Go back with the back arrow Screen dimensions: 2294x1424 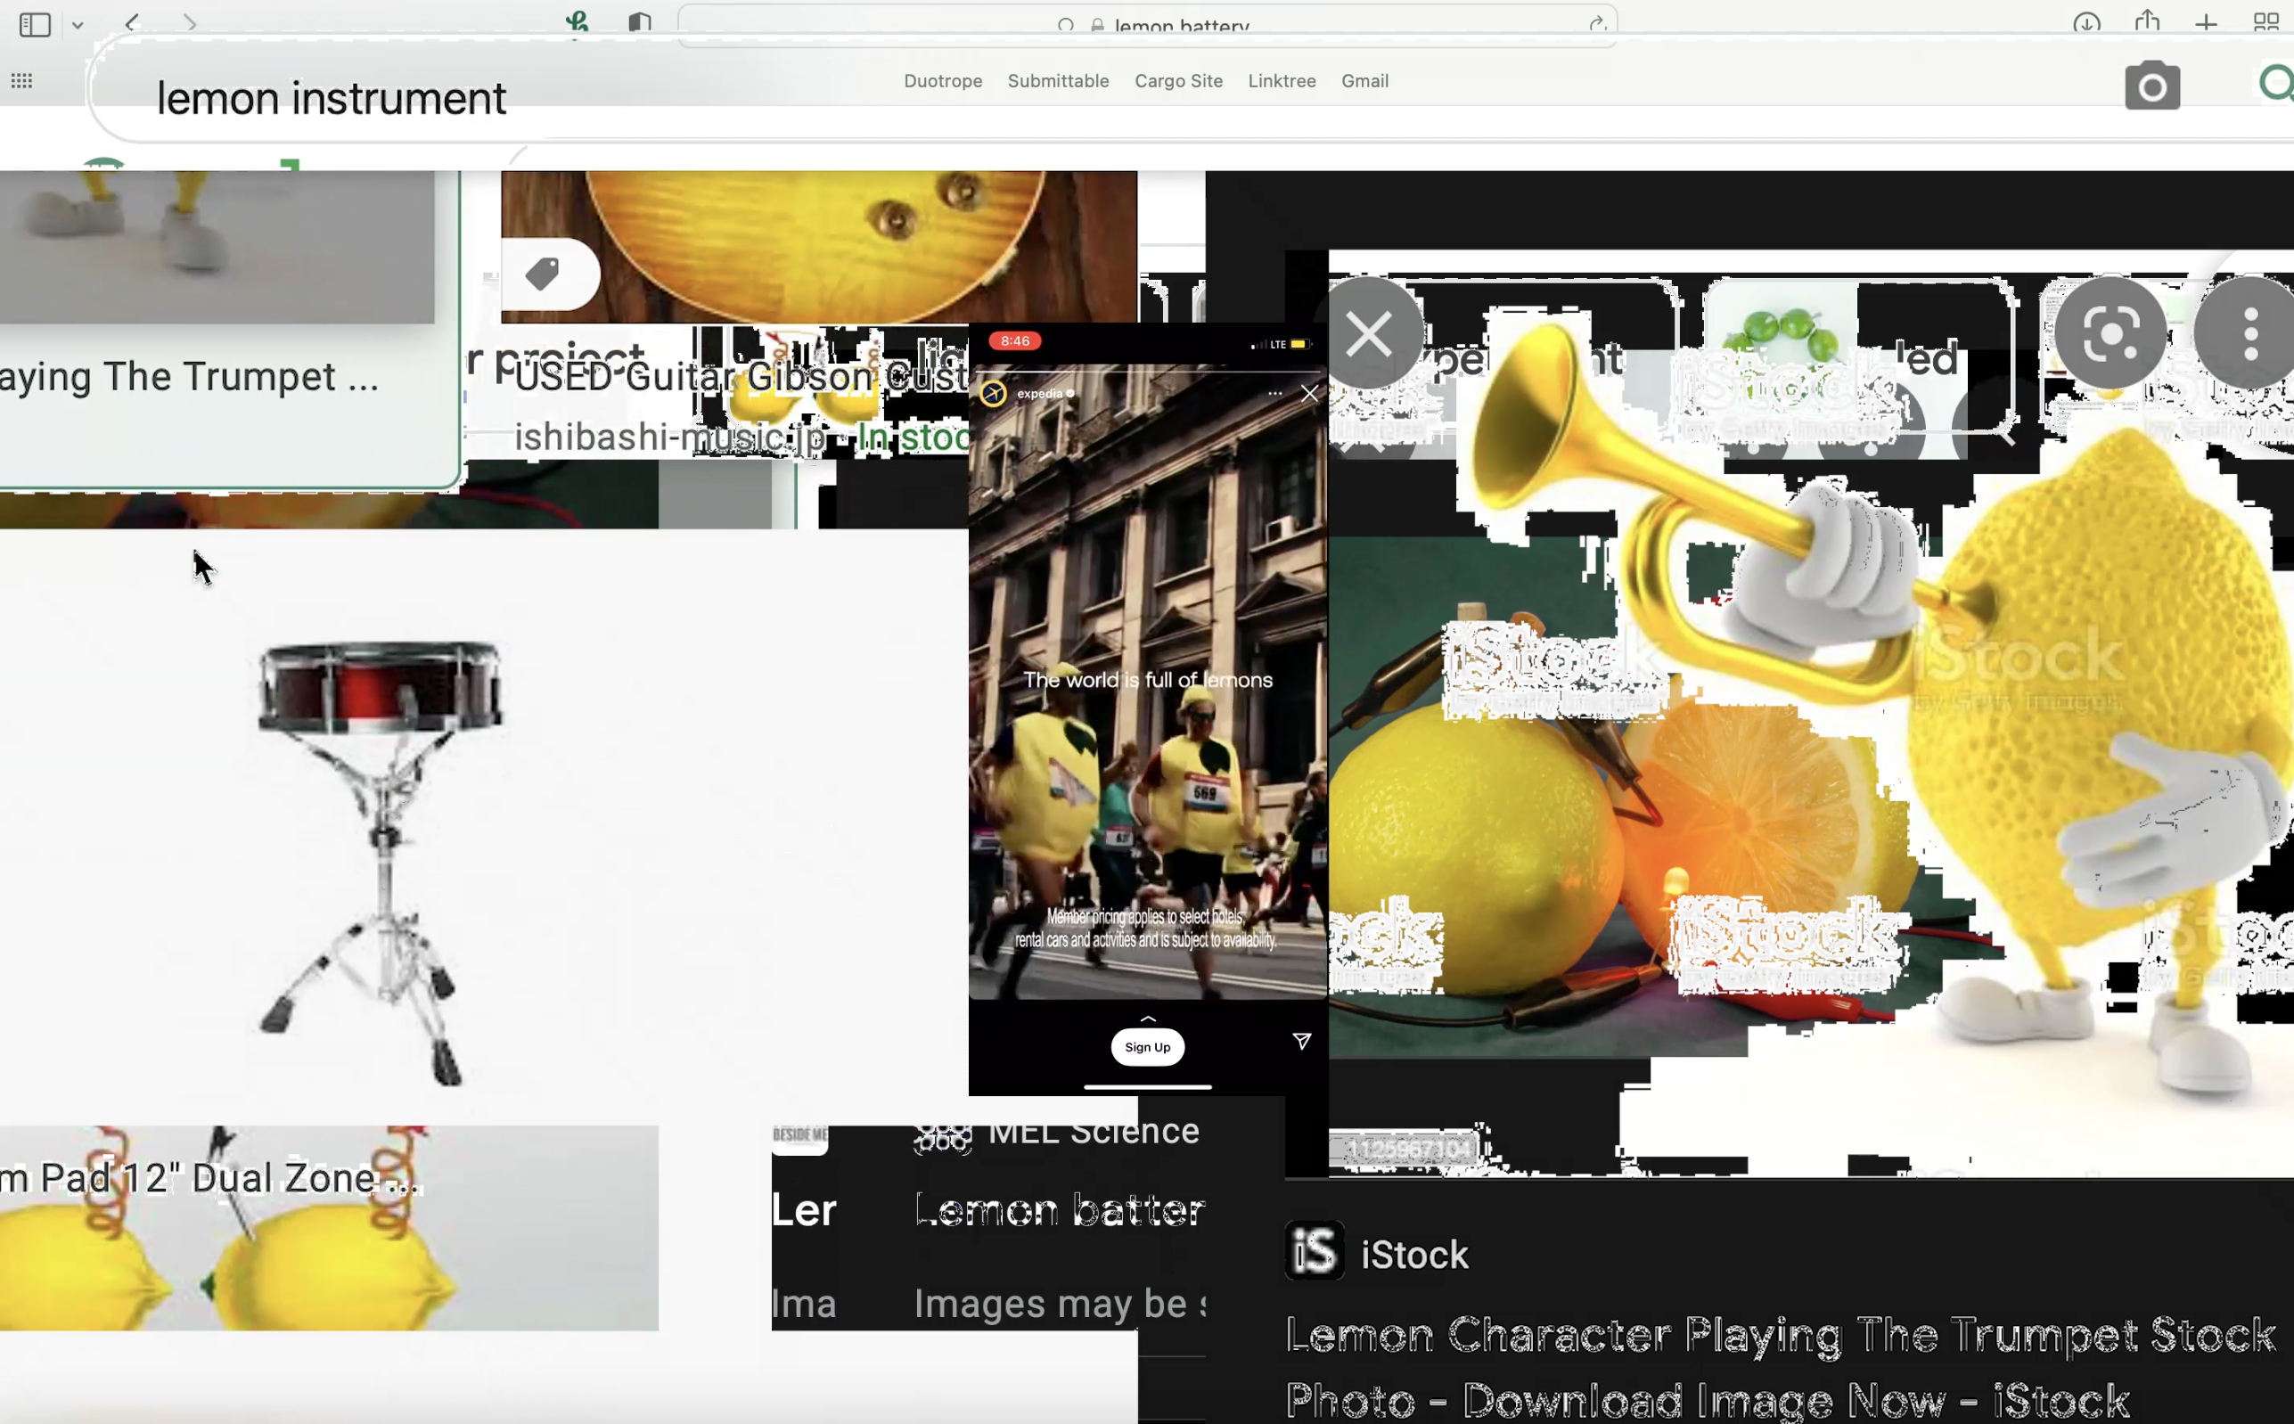click(x=132, y=22)
